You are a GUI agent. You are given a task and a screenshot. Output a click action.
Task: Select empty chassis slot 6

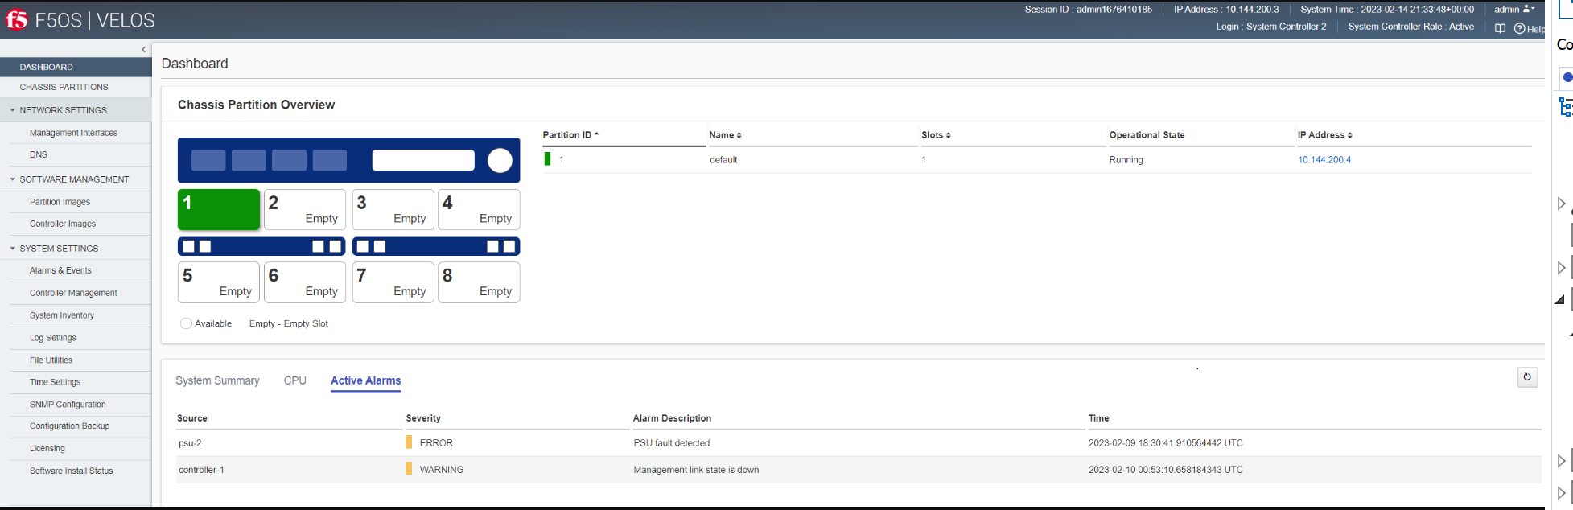tap(305, 282)
